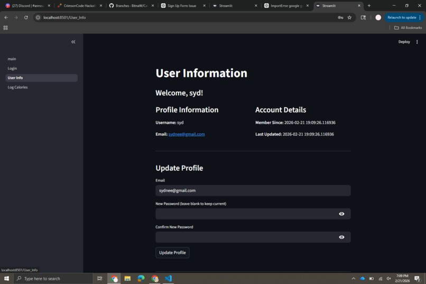This screenshot has width=426, height=284.
Task: Collapse the sidebar with double-chevron icon
Action: tap(73, 42)
